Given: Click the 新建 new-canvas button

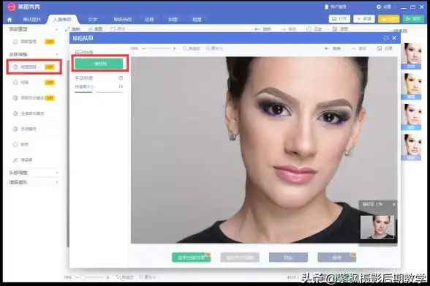Looking at the screenshot, I should (x=364, y=19).
